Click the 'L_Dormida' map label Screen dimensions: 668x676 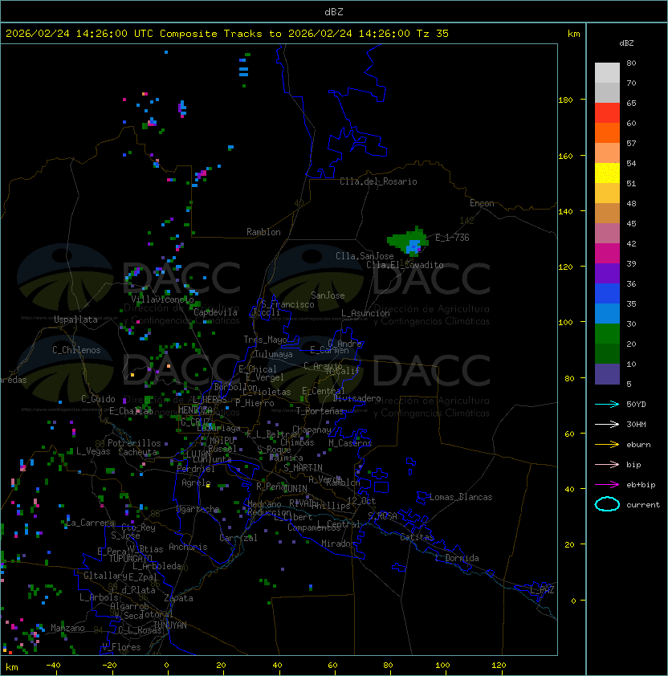pyautogui.click(x=457, y=558)
